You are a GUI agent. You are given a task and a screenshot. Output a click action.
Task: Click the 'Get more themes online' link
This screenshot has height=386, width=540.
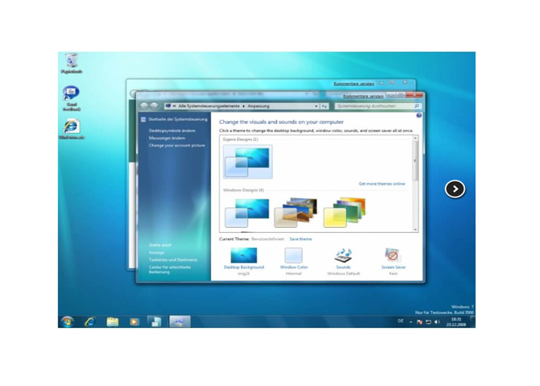(382, 184)
